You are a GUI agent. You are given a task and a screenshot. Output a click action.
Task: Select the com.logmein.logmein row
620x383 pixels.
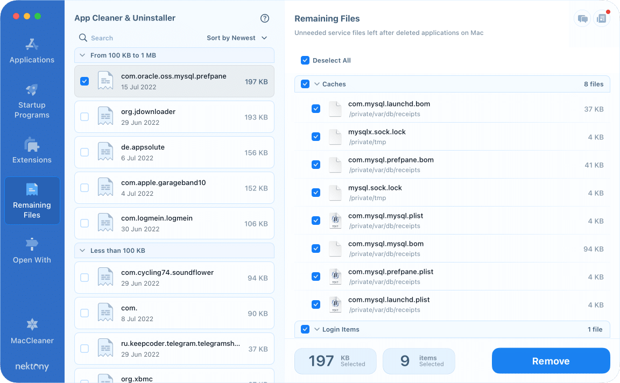174,223
